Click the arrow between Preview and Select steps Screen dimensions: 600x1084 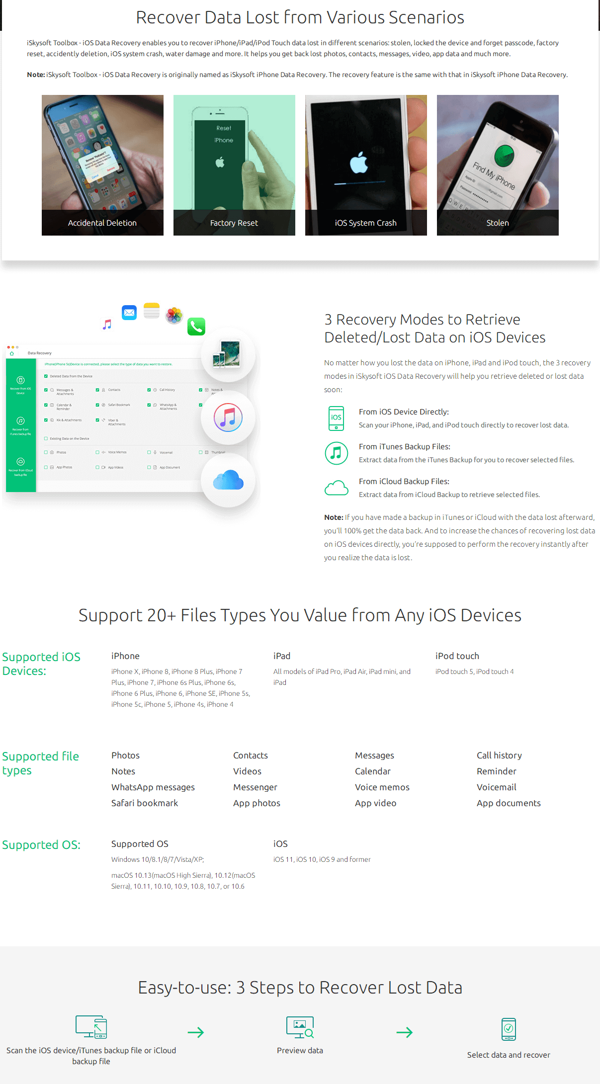click(x=405, y=1032)
